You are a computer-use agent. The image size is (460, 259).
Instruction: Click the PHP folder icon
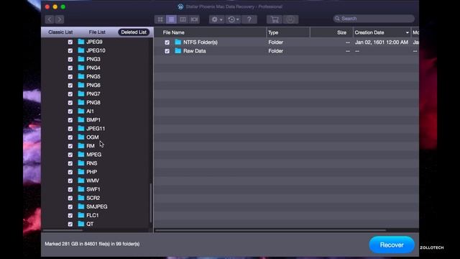pyautogui.click(x=81, y=171)
